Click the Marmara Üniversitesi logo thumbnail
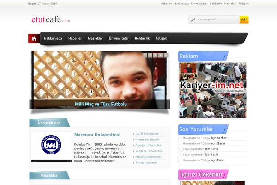Image resolution: width=277 pixels, height=185 pixels. tap(51, 147)
